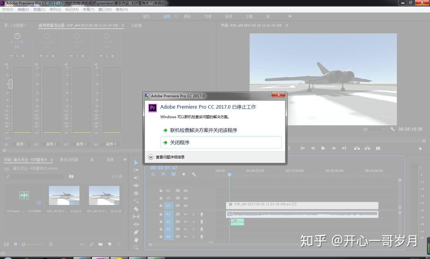Image resolution: width=430 pixels, height=259 pixels.
Task: Select the Slip tool
Action: coord(136,217)
